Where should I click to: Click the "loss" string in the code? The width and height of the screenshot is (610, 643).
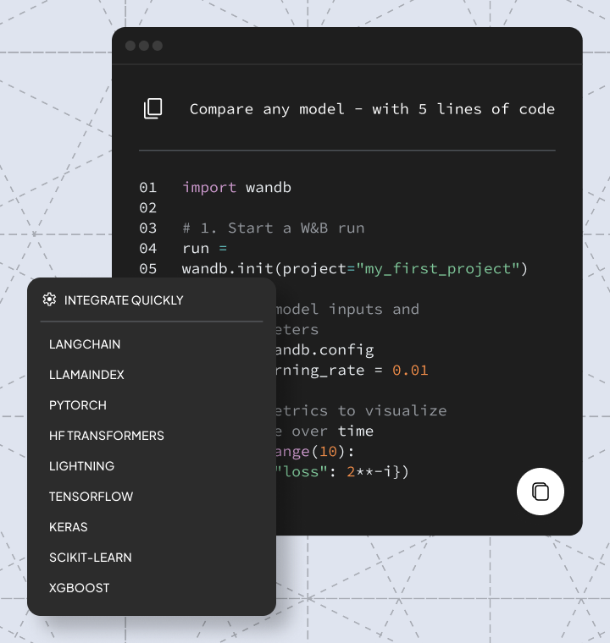301,471
